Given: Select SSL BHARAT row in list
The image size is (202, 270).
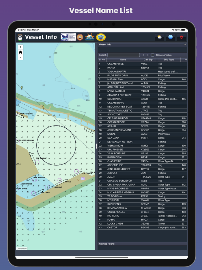Looking at the screenshot, I should pyautogui.click(x=142, y=99).
